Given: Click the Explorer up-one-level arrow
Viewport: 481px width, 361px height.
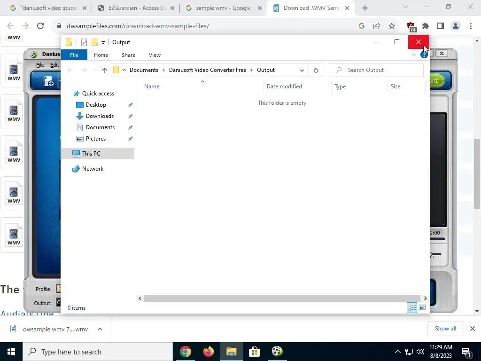Looking at the screenshot, I should click(x=105, y=71).
